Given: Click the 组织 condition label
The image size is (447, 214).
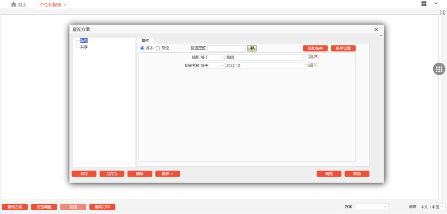Looking at the screenshot, I should tap(196, 57).
